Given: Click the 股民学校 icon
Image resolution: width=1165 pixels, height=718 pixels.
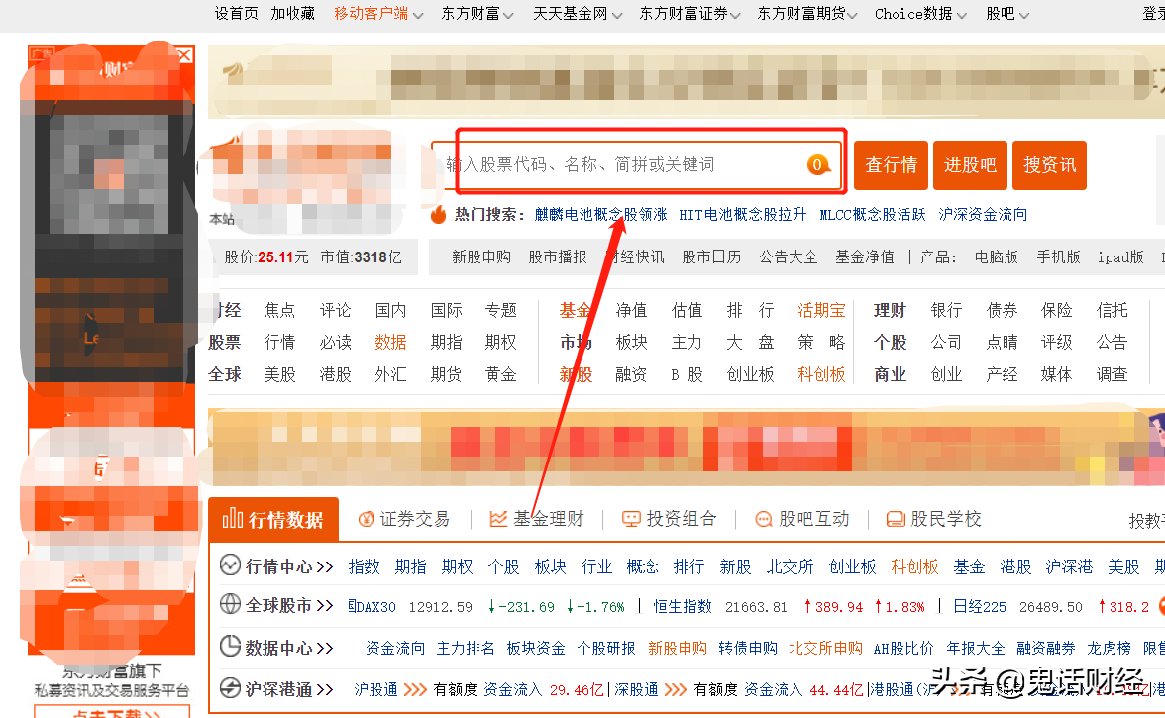Looking at the screenshot, I should 896,519.
